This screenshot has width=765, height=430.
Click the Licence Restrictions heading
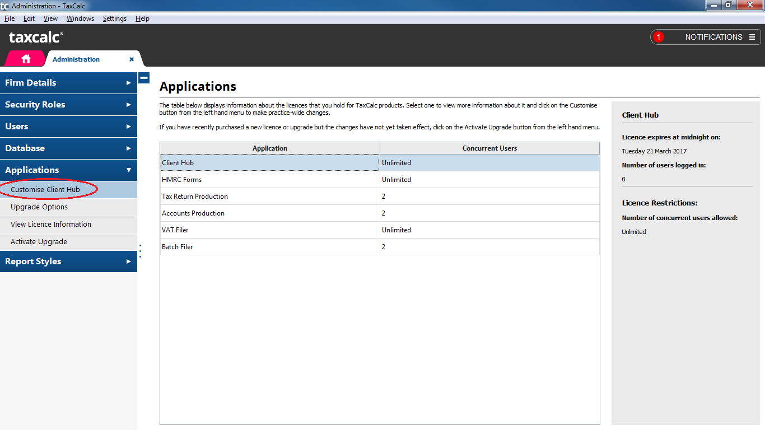(660, 203)
